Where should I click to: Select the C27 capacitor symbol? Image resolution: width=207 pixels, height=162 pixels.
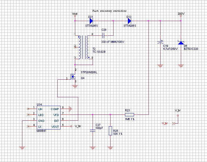click(93, 131)
